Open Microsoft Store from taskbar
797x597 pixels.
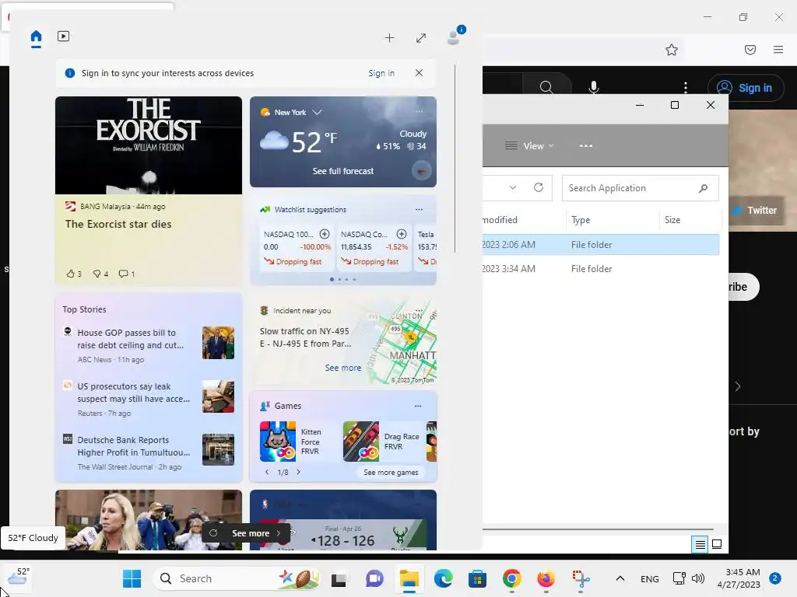pyautogui.click(x=477, y=578)
